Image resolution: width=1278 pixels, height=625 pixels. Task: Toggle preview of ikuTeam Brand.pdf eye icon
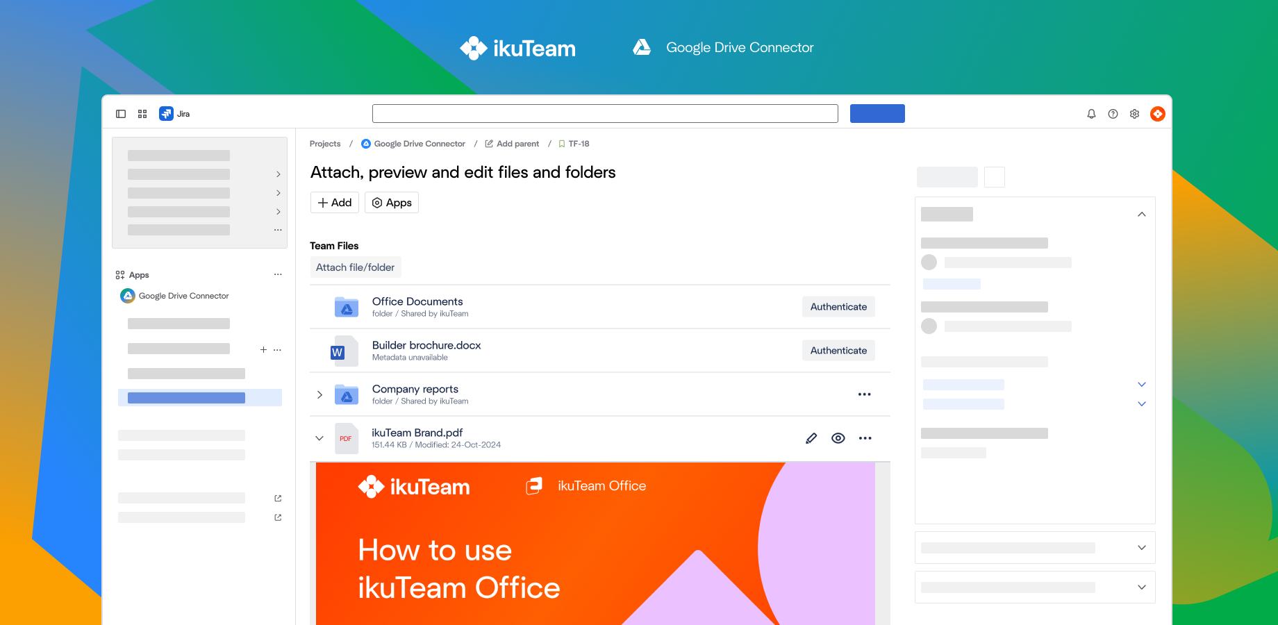[x=838, y=438]
